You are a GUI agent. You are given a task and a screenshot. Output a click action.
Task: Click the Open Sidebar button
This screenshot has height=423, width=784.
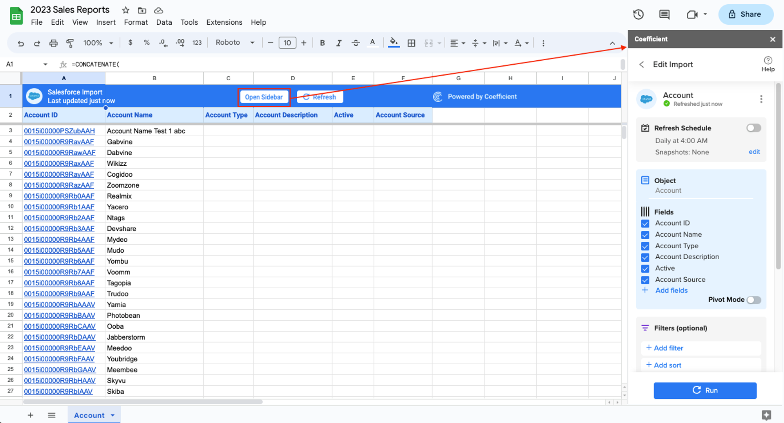click(x=264, y=97)
